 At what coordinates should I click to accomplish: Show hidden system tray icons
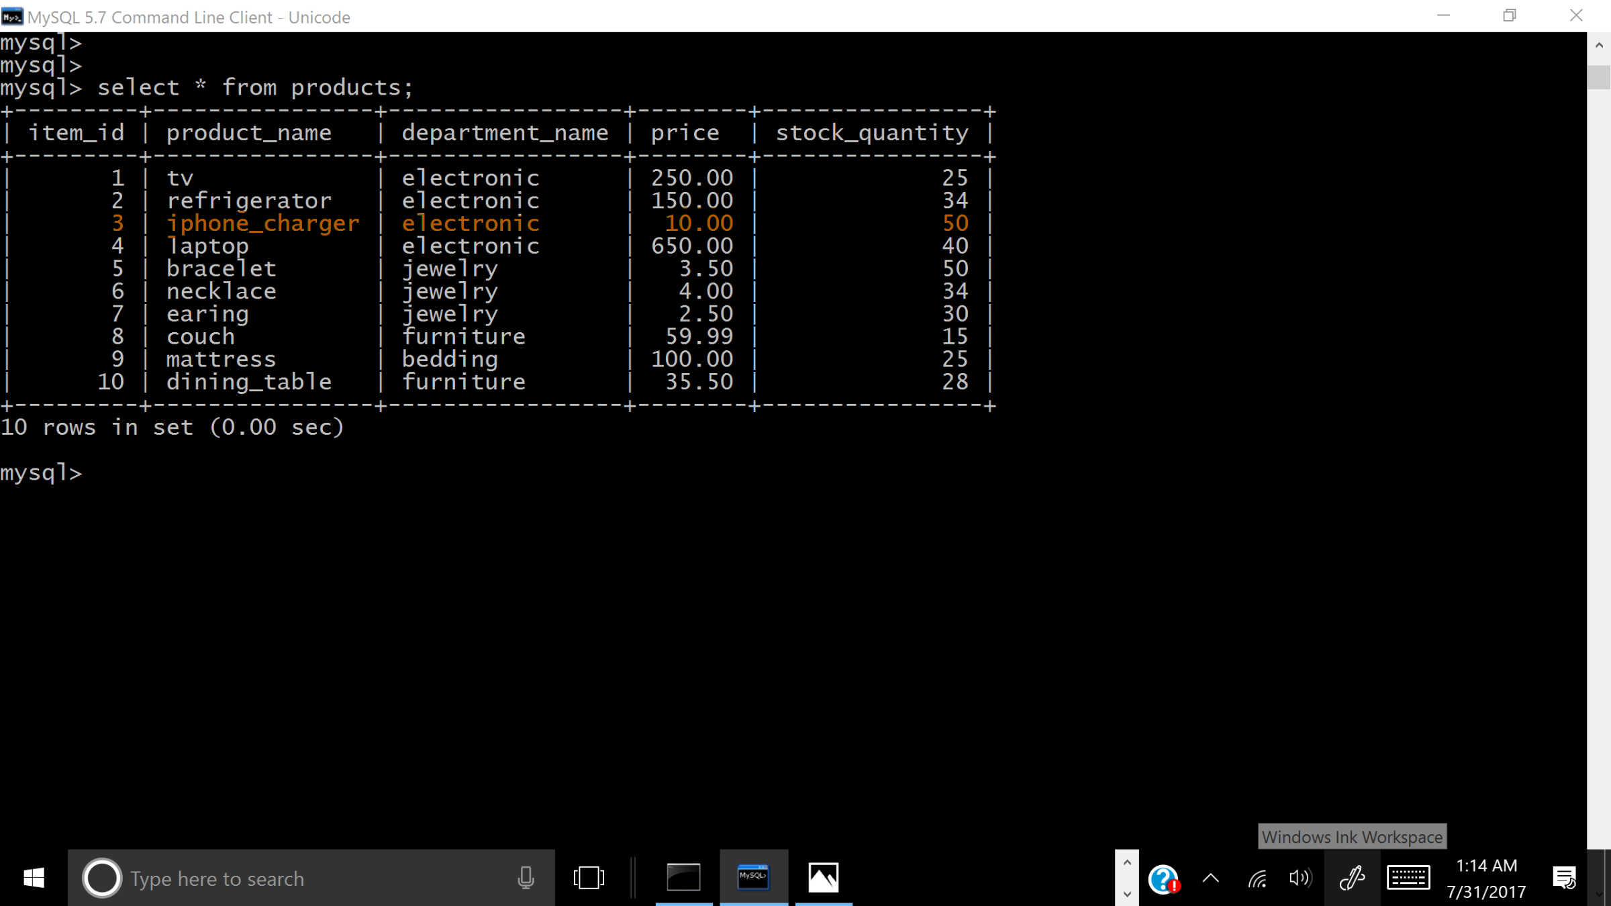(x=1211, y=878)
